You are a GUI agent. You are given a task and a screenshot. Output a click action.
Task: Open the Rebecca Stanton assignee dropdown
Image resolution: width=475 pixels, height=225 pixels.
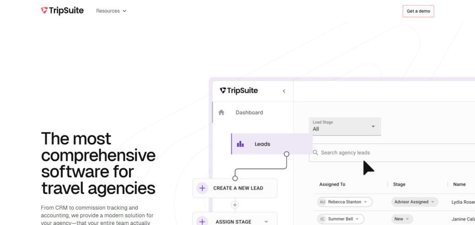(345, 202)
